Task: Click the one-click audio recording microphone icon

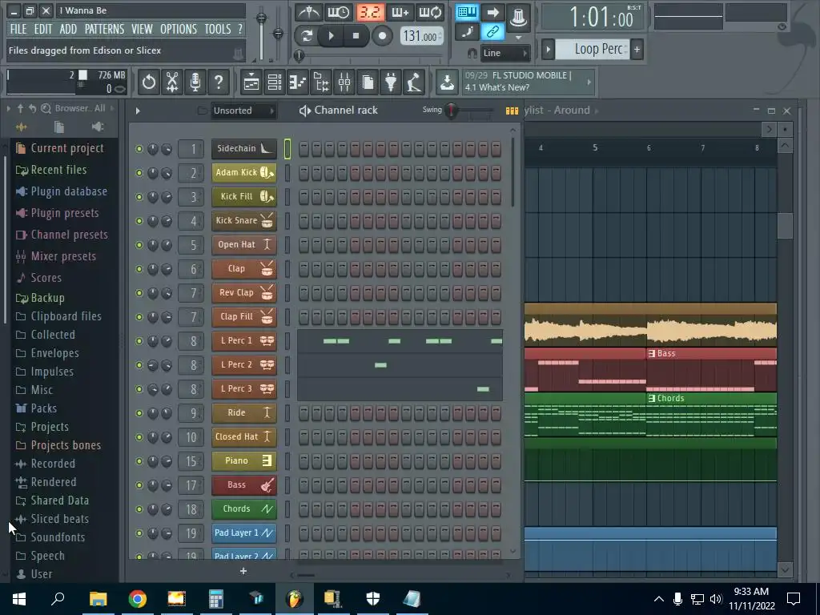Action: pyautogui.click(x=195, y=82)
